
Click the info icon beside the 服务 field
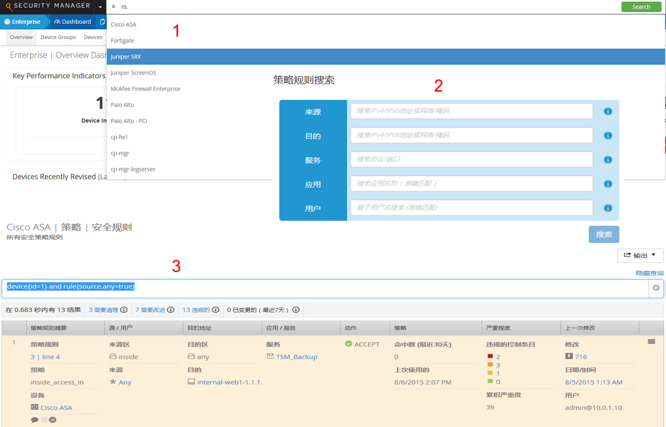pos(608,160)
